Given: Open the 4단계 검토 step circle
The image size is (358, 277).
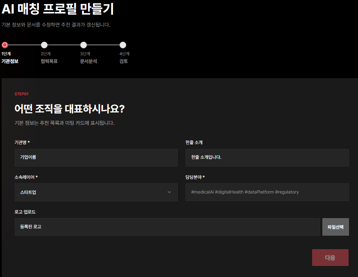Looking at the screenshot, I should click(123, 45).
